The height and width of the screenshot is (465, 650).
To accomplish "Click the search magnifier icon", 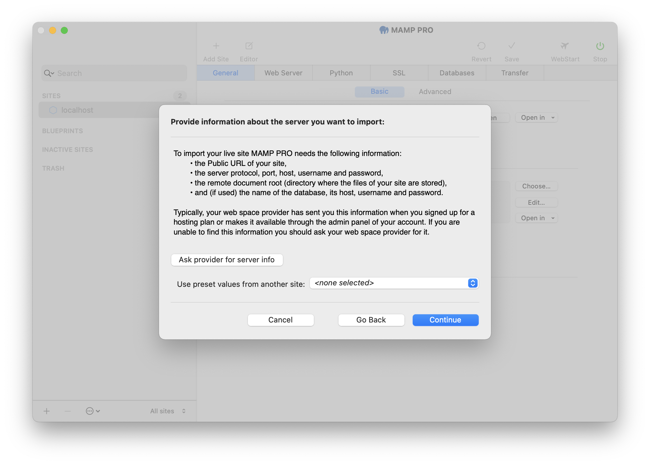I will [49, 73].
